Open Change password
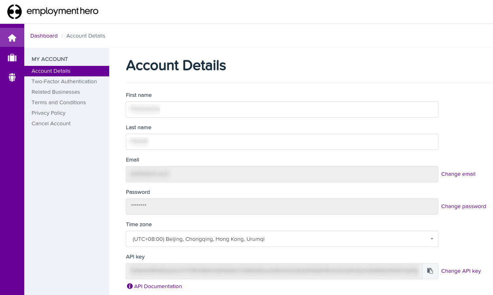This screenshot has height=295, width=493. 463,206
